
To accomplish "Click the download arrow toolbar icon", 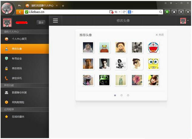I will coord(181,12).
